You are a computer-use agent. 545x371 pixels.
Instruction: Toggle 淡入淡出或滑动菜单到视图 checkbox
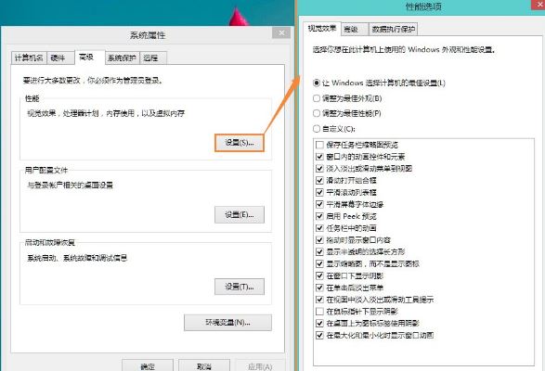[x=319, y=169]
